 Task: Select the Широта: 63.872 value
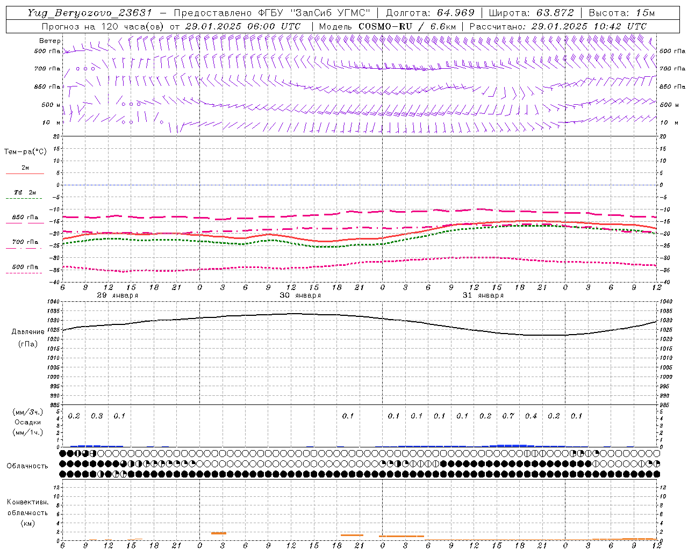tap(531, 13)
